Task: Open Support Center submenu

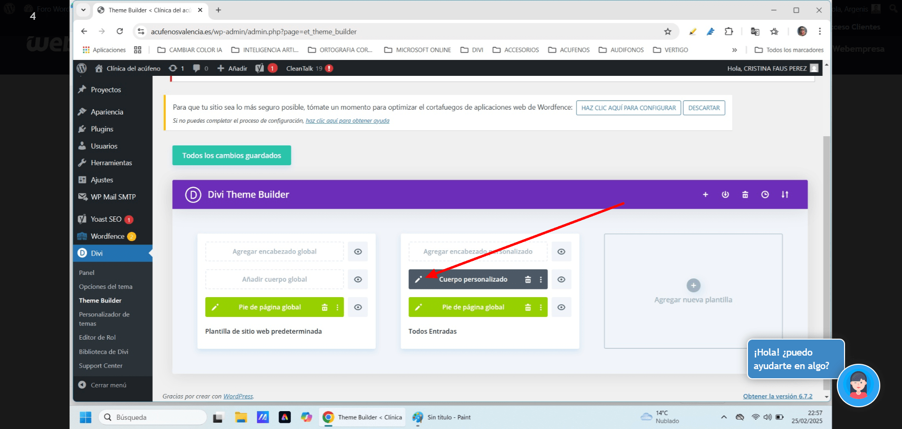Action: coord(101,366)
